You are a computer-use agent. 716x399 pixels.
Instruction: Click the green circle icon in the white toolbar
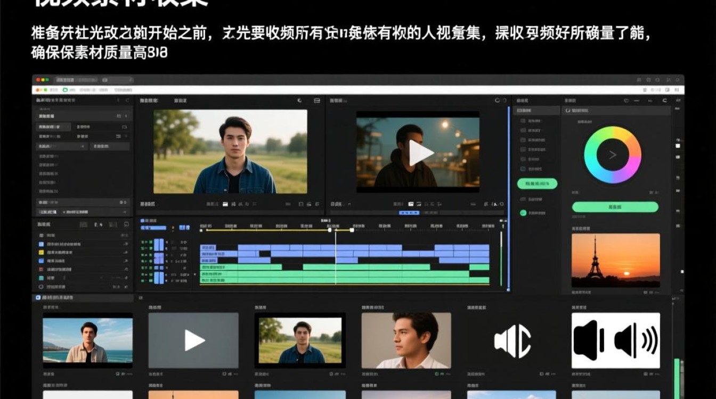[x=65, y=90]
